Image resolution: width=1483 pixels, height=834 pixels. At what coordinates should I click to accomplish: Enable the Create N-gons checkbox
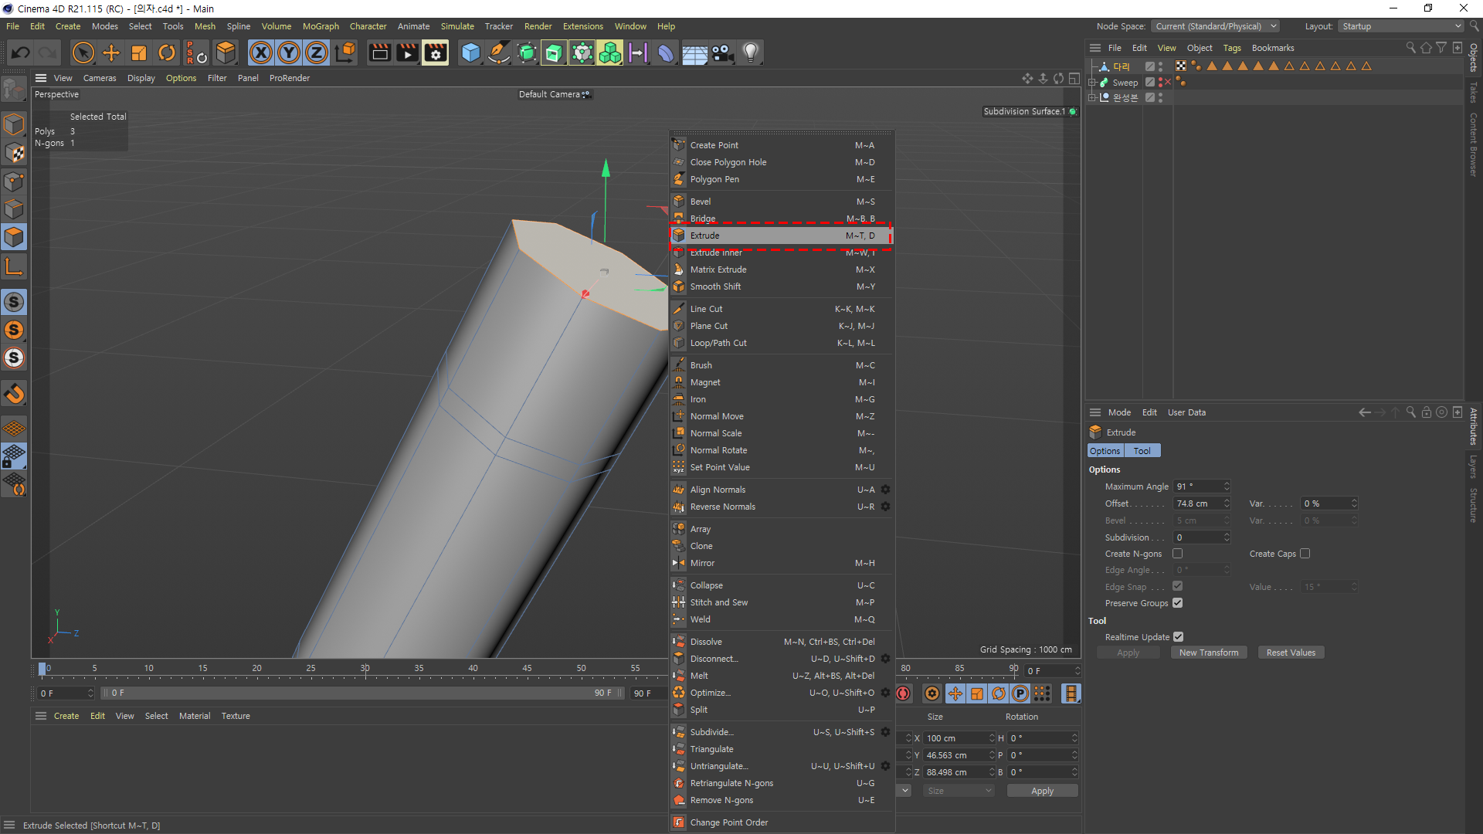tap(1177, 554)
